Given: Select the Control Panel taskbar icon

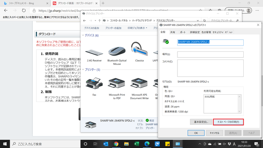Looking at the screenshot, I should [x=178, y=144].
